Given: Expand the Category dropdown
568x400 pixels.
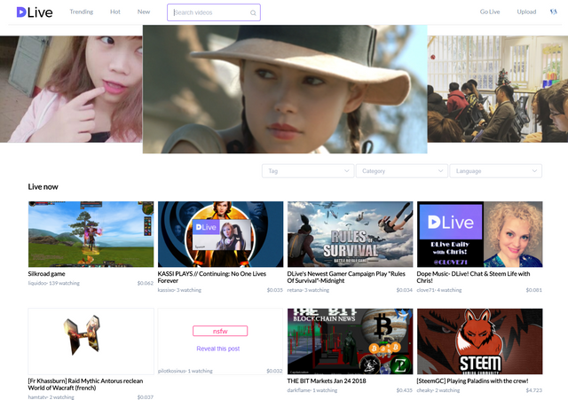Looking at the screenshot, I should click(402, 171).
